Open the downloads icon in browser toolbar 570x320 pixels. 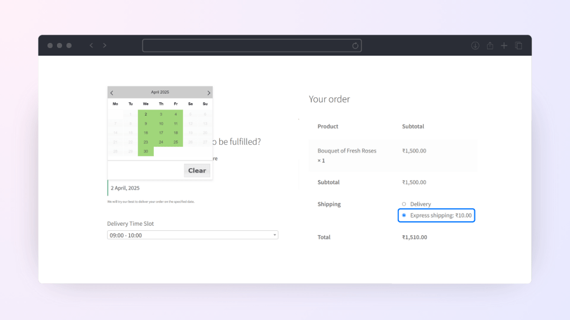click(475, 46)
